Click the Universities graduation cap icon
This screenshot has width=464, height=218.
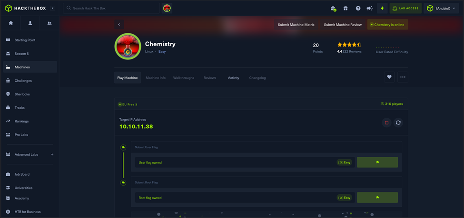[8, 188]
